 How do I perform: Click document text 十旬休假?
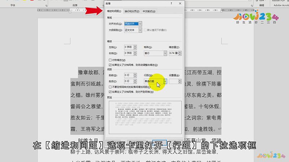click(x=209, y=106)
